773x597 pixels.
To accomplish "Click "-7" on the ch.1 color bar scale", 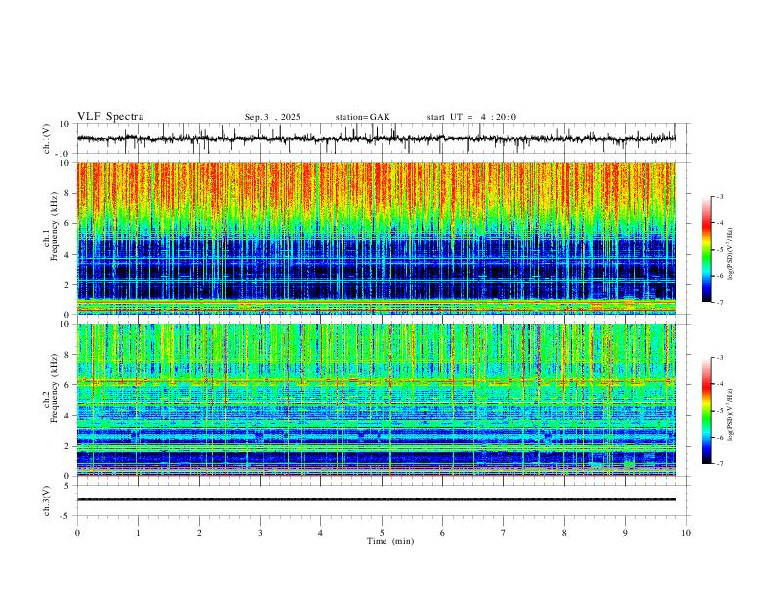I will [720, 302].
